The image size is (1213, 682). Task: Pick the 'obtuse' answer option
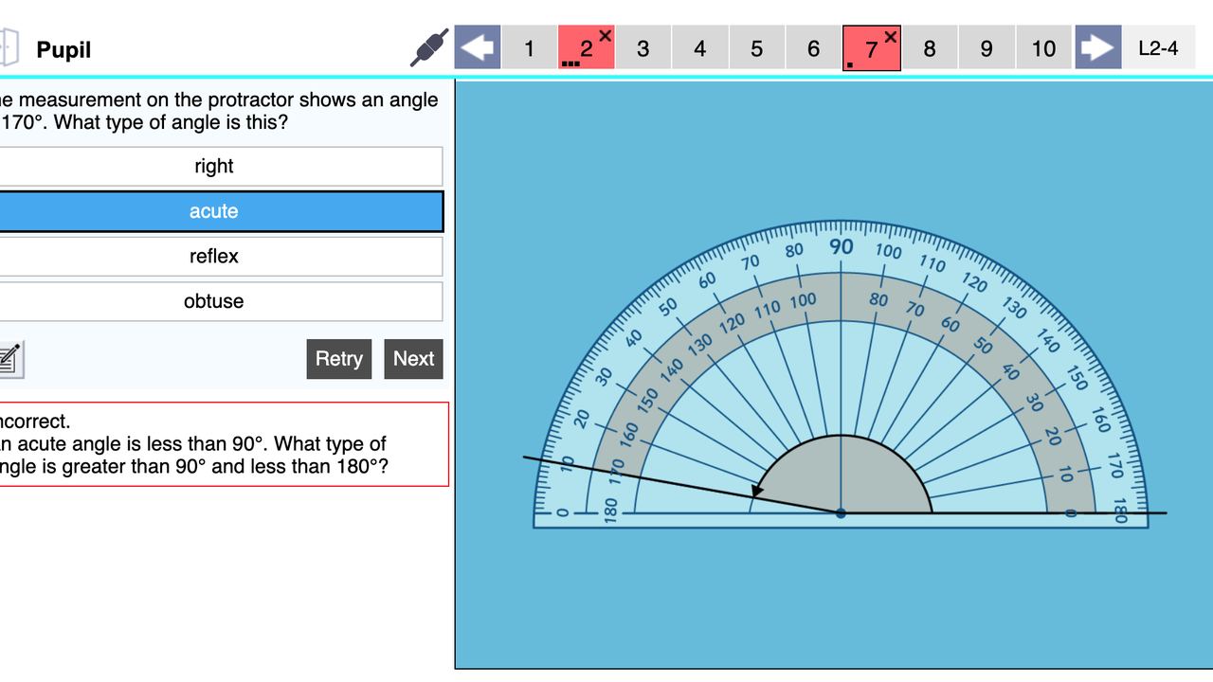(x=214, y=302)
